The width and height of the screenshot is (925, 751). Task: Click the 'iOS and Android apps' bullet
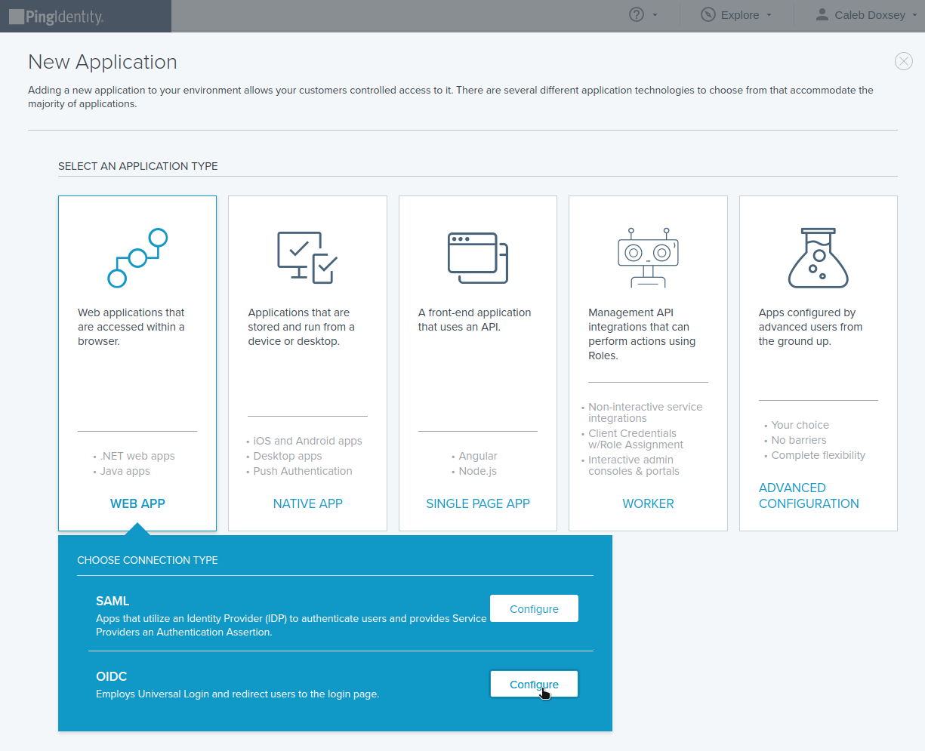(307, 441)
